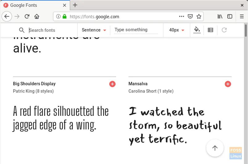The height and width of the screenshot is (164, 248).
Task: Save page to Pocket icon
Action: [190, 16]
